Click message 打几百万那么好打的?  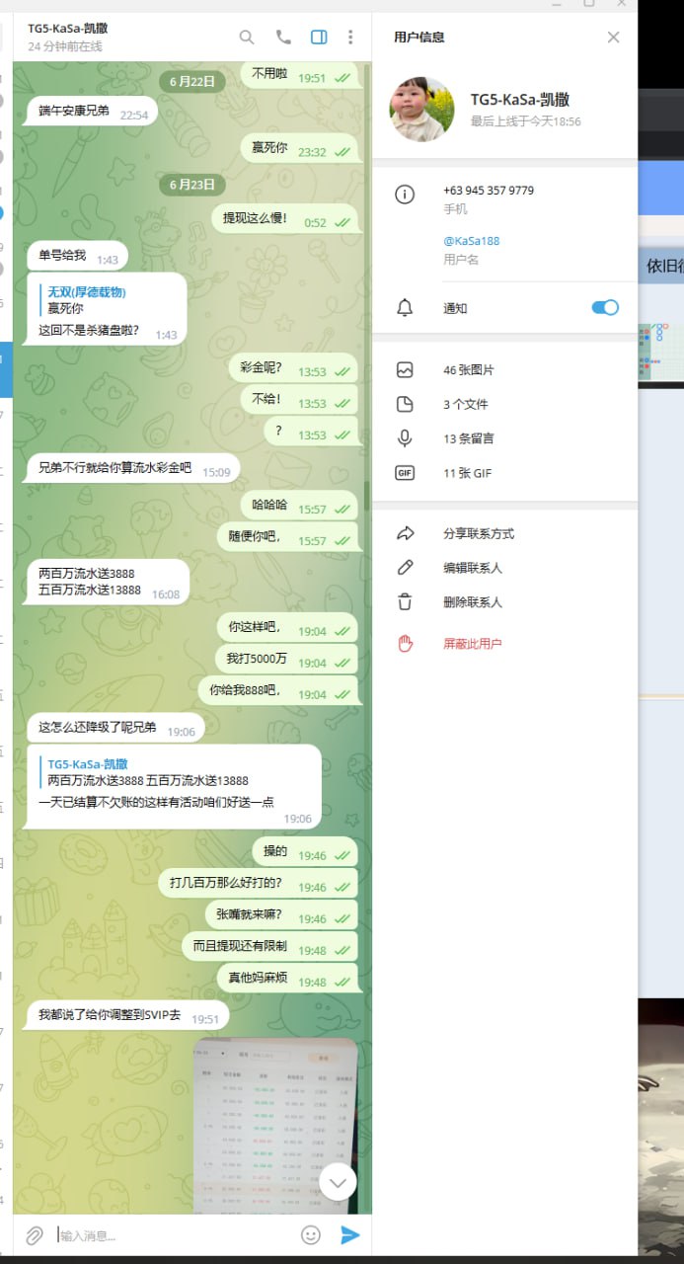click(259, 884)
